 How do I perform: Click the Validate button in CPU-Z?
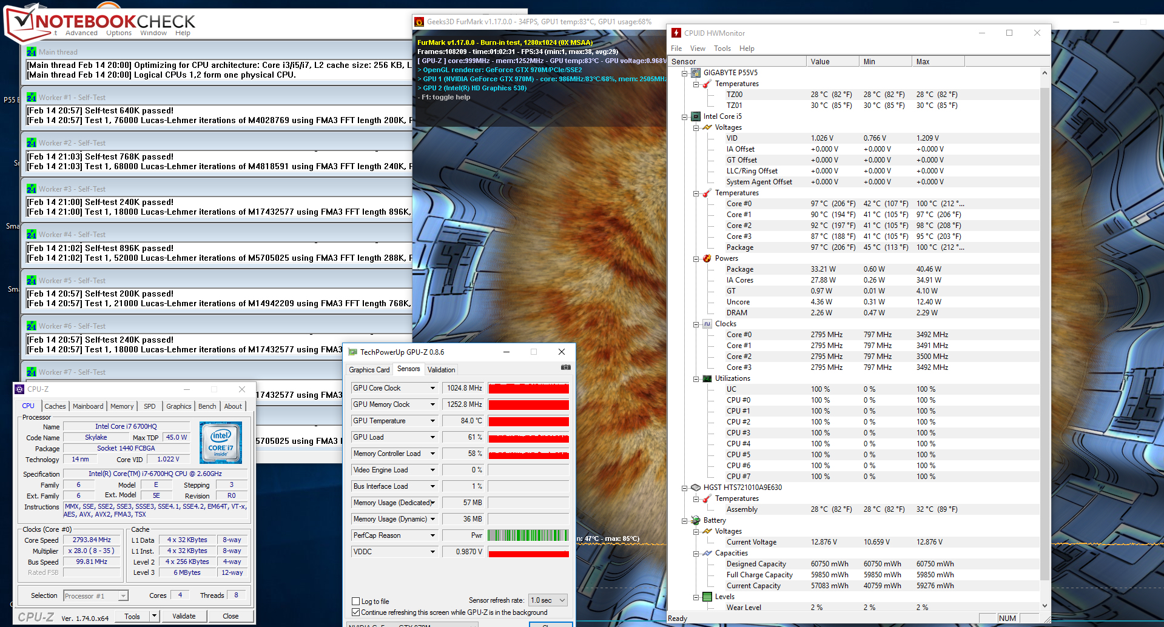[184, 616]
